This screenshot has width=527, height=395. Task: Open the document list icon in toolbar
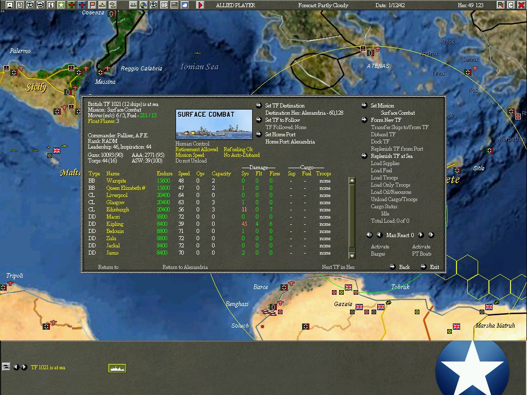click(x=20, y=5)
